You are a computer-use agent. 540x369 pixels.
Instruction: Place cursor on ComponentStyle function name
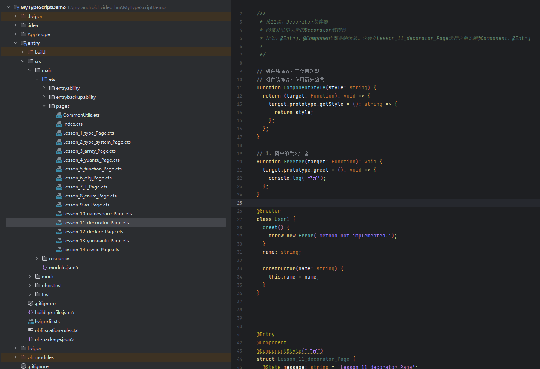[304, 87]
